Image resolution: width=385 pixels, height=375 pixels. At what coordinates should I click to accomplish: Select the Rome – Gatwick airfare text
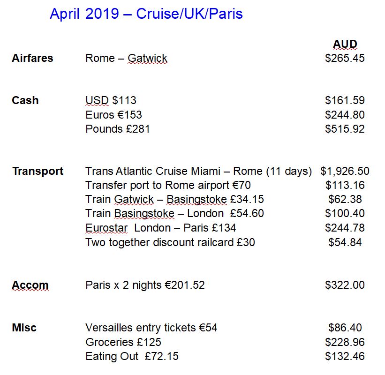click(x=126, y=59)
